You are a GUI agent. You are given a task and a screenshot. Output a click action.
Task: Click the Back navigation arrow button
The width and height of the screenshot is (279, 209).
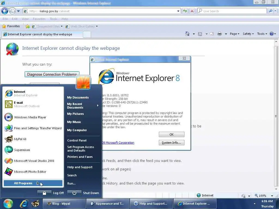tap(5, 11)
